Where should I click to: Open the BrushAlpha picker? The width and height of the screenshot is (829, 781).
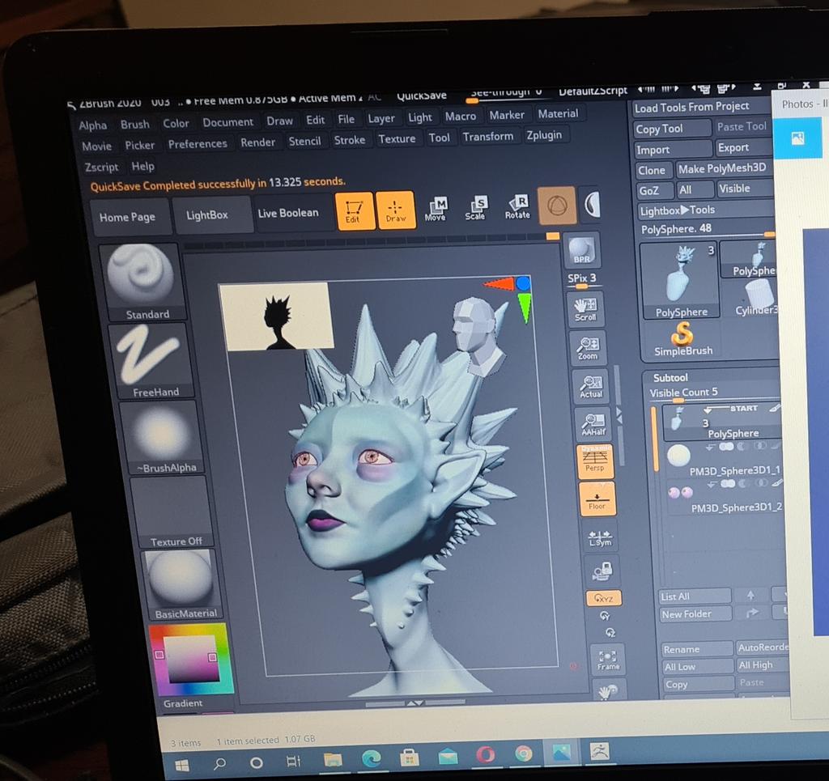point(162,438)
